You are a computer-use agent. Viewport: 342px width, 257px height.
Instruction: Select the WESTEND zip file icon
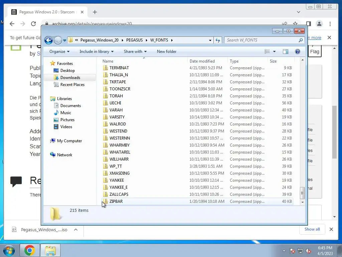click(x=105, y=131)
